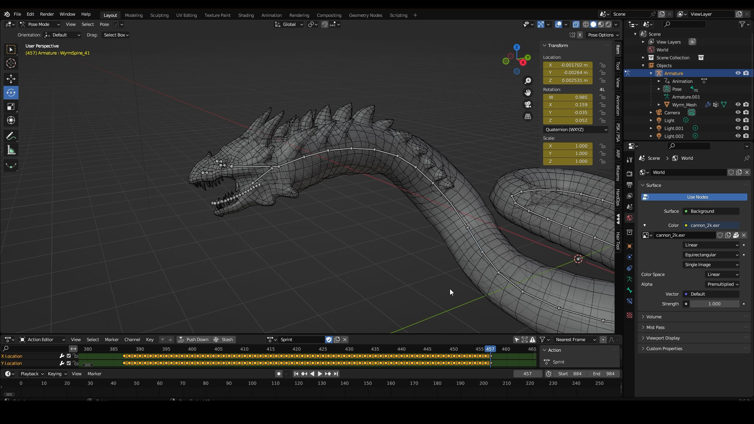The height and width of the screenshot is (424, 754).
Task: Open the File menu
Action: click(x=17, y=14)
